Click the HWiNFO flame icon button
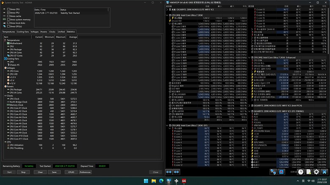Viewport: 330px width, 185px height. (x=281, y=172)
